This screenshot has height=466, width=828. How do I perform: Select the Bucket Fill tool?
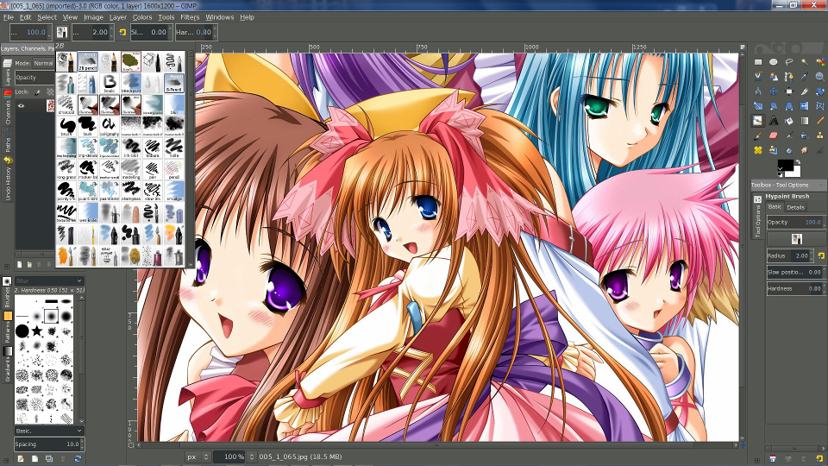789,121
